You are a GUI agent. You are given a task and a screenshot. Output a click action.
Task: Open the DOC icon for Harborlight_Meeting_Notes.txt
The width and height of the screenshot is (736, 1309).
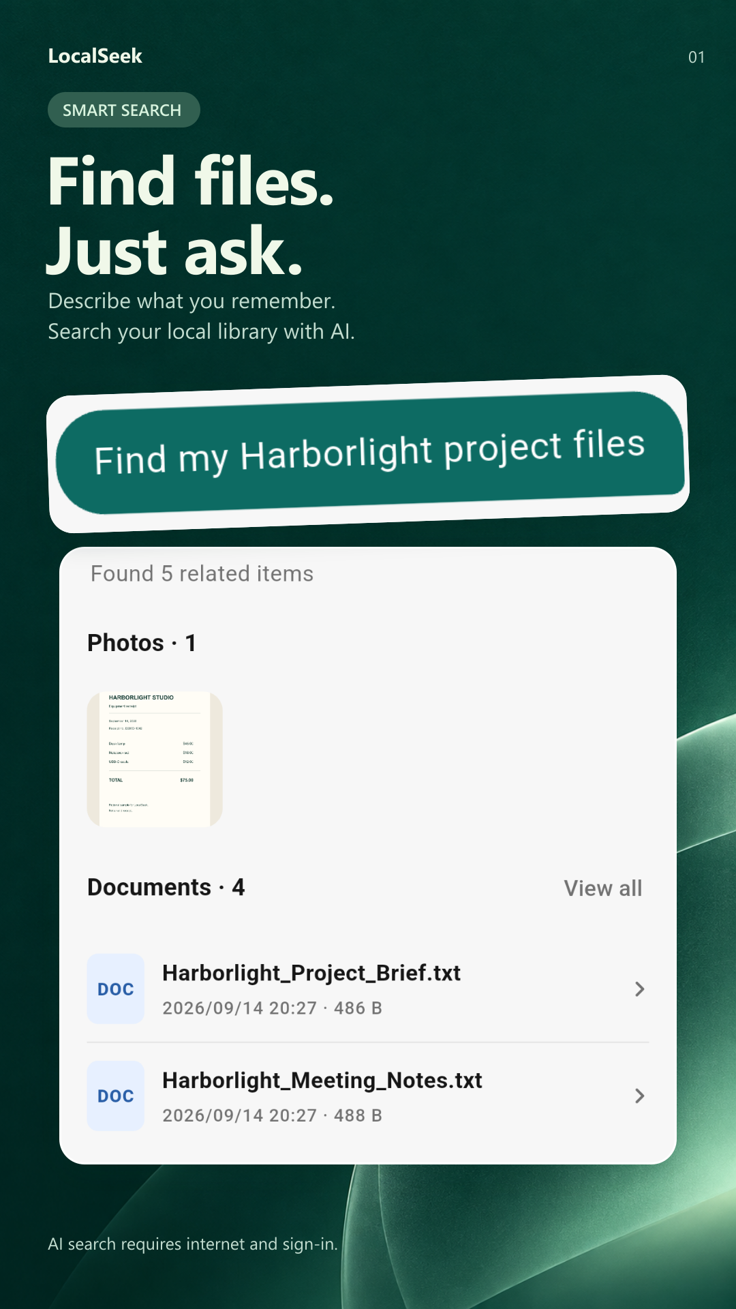coord(116,1096)
